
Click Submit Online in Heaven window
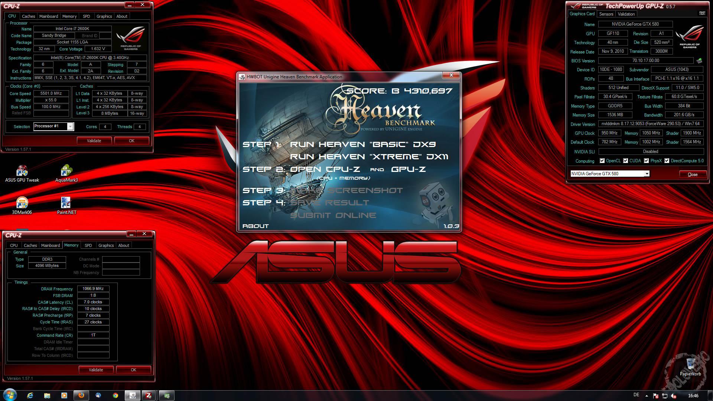click(333, 215)
